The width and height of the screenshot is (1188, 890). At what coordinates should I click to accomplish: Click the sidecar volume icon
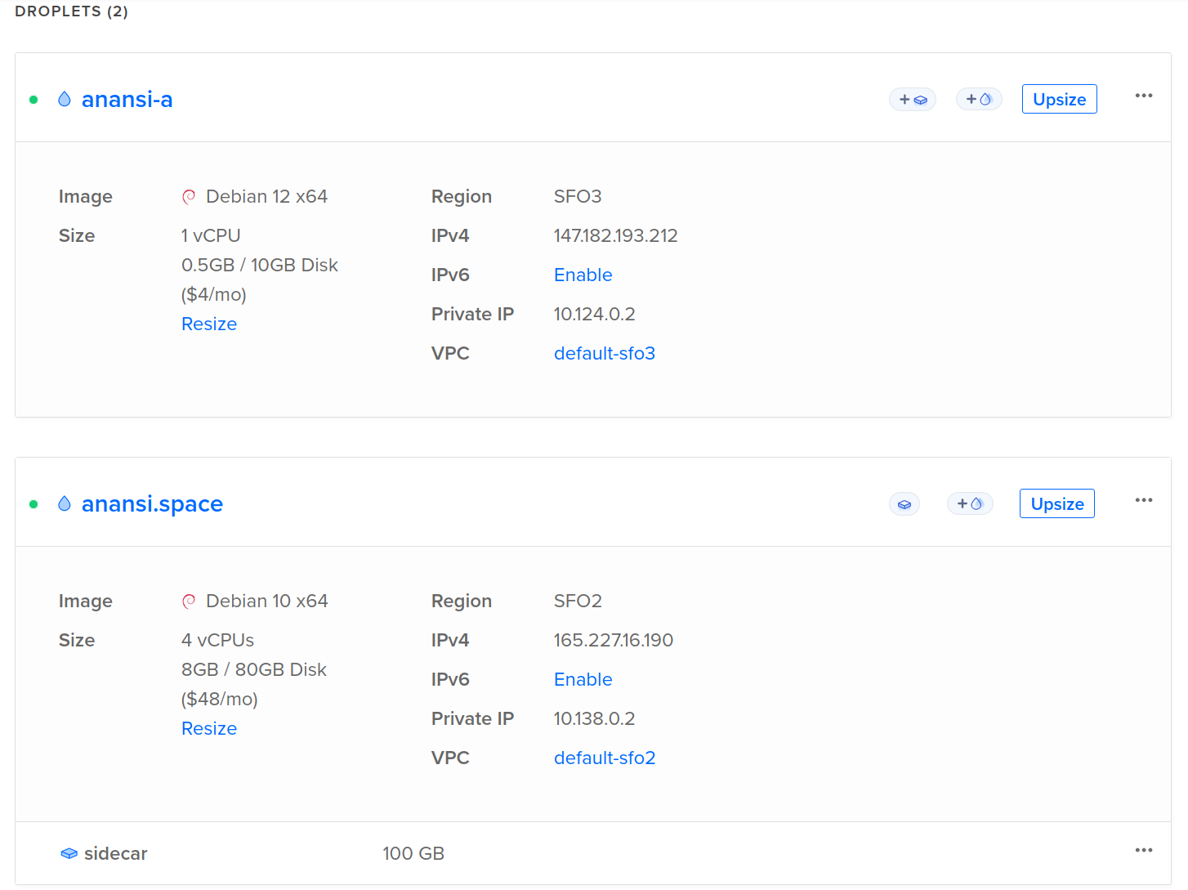click(69, 853)
